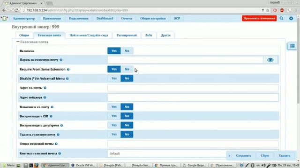Screen dimensions: 300x168
Task: Click the help icon beside Пароль на голосовую почту
Action: pos(61,60)
